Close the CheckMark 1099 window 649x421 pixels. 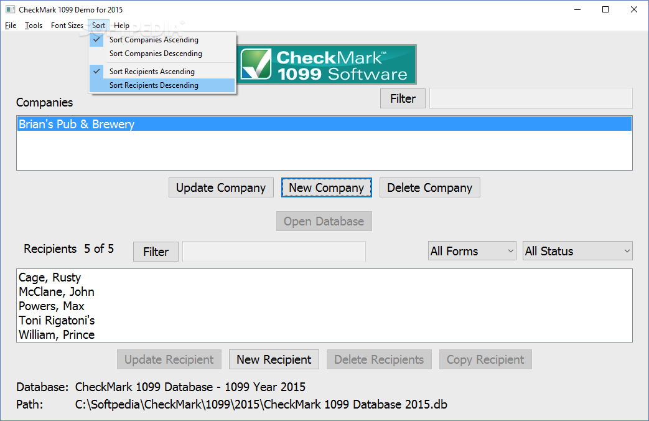pos(633,9)
